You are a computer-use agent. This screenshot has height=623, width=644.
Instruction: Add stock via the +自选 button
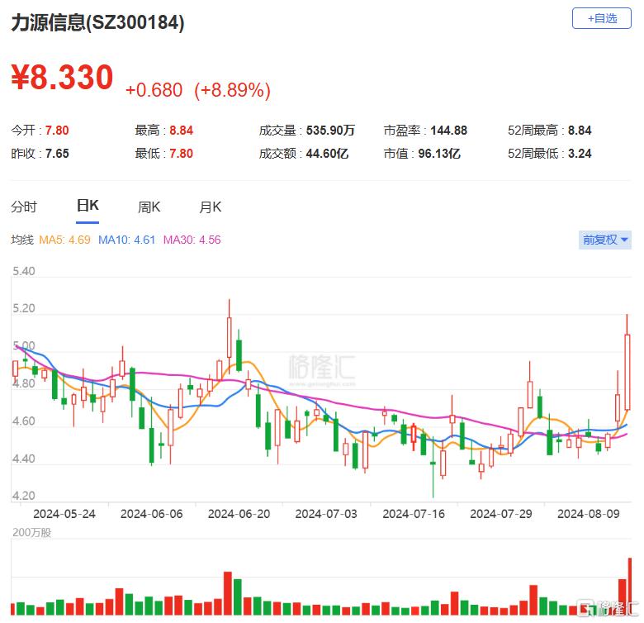(601, 18)
